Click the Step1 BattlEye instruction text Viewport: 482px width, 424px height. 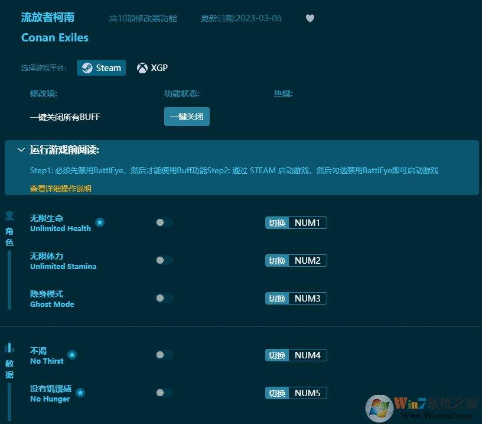[x=234, y=170]
